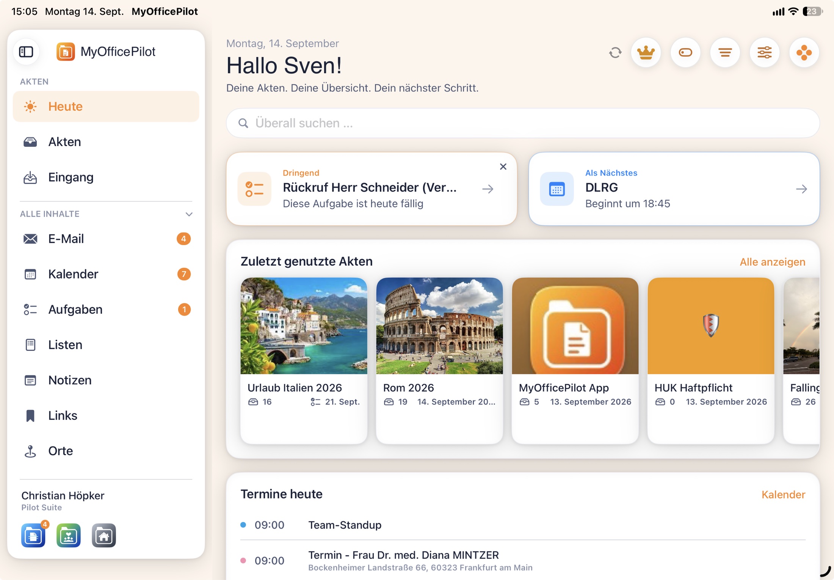The height and width of the screenshot is (580, 834).
Task: Open the blue Pilot Suite app icon
Action: click(33, 535)
